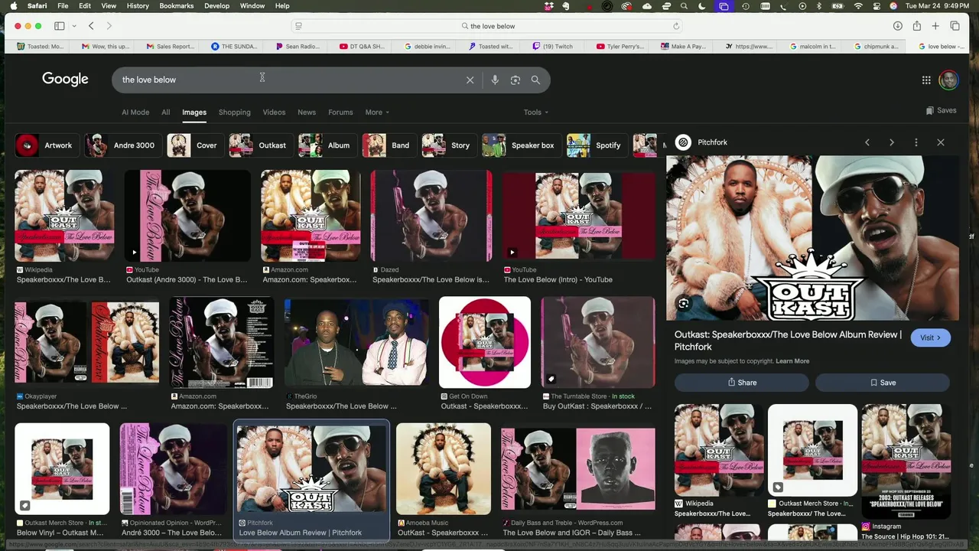This screenshot has height=551, width=979.
Task: Open macOS Wi-Fi status menu
Action: 858,6
